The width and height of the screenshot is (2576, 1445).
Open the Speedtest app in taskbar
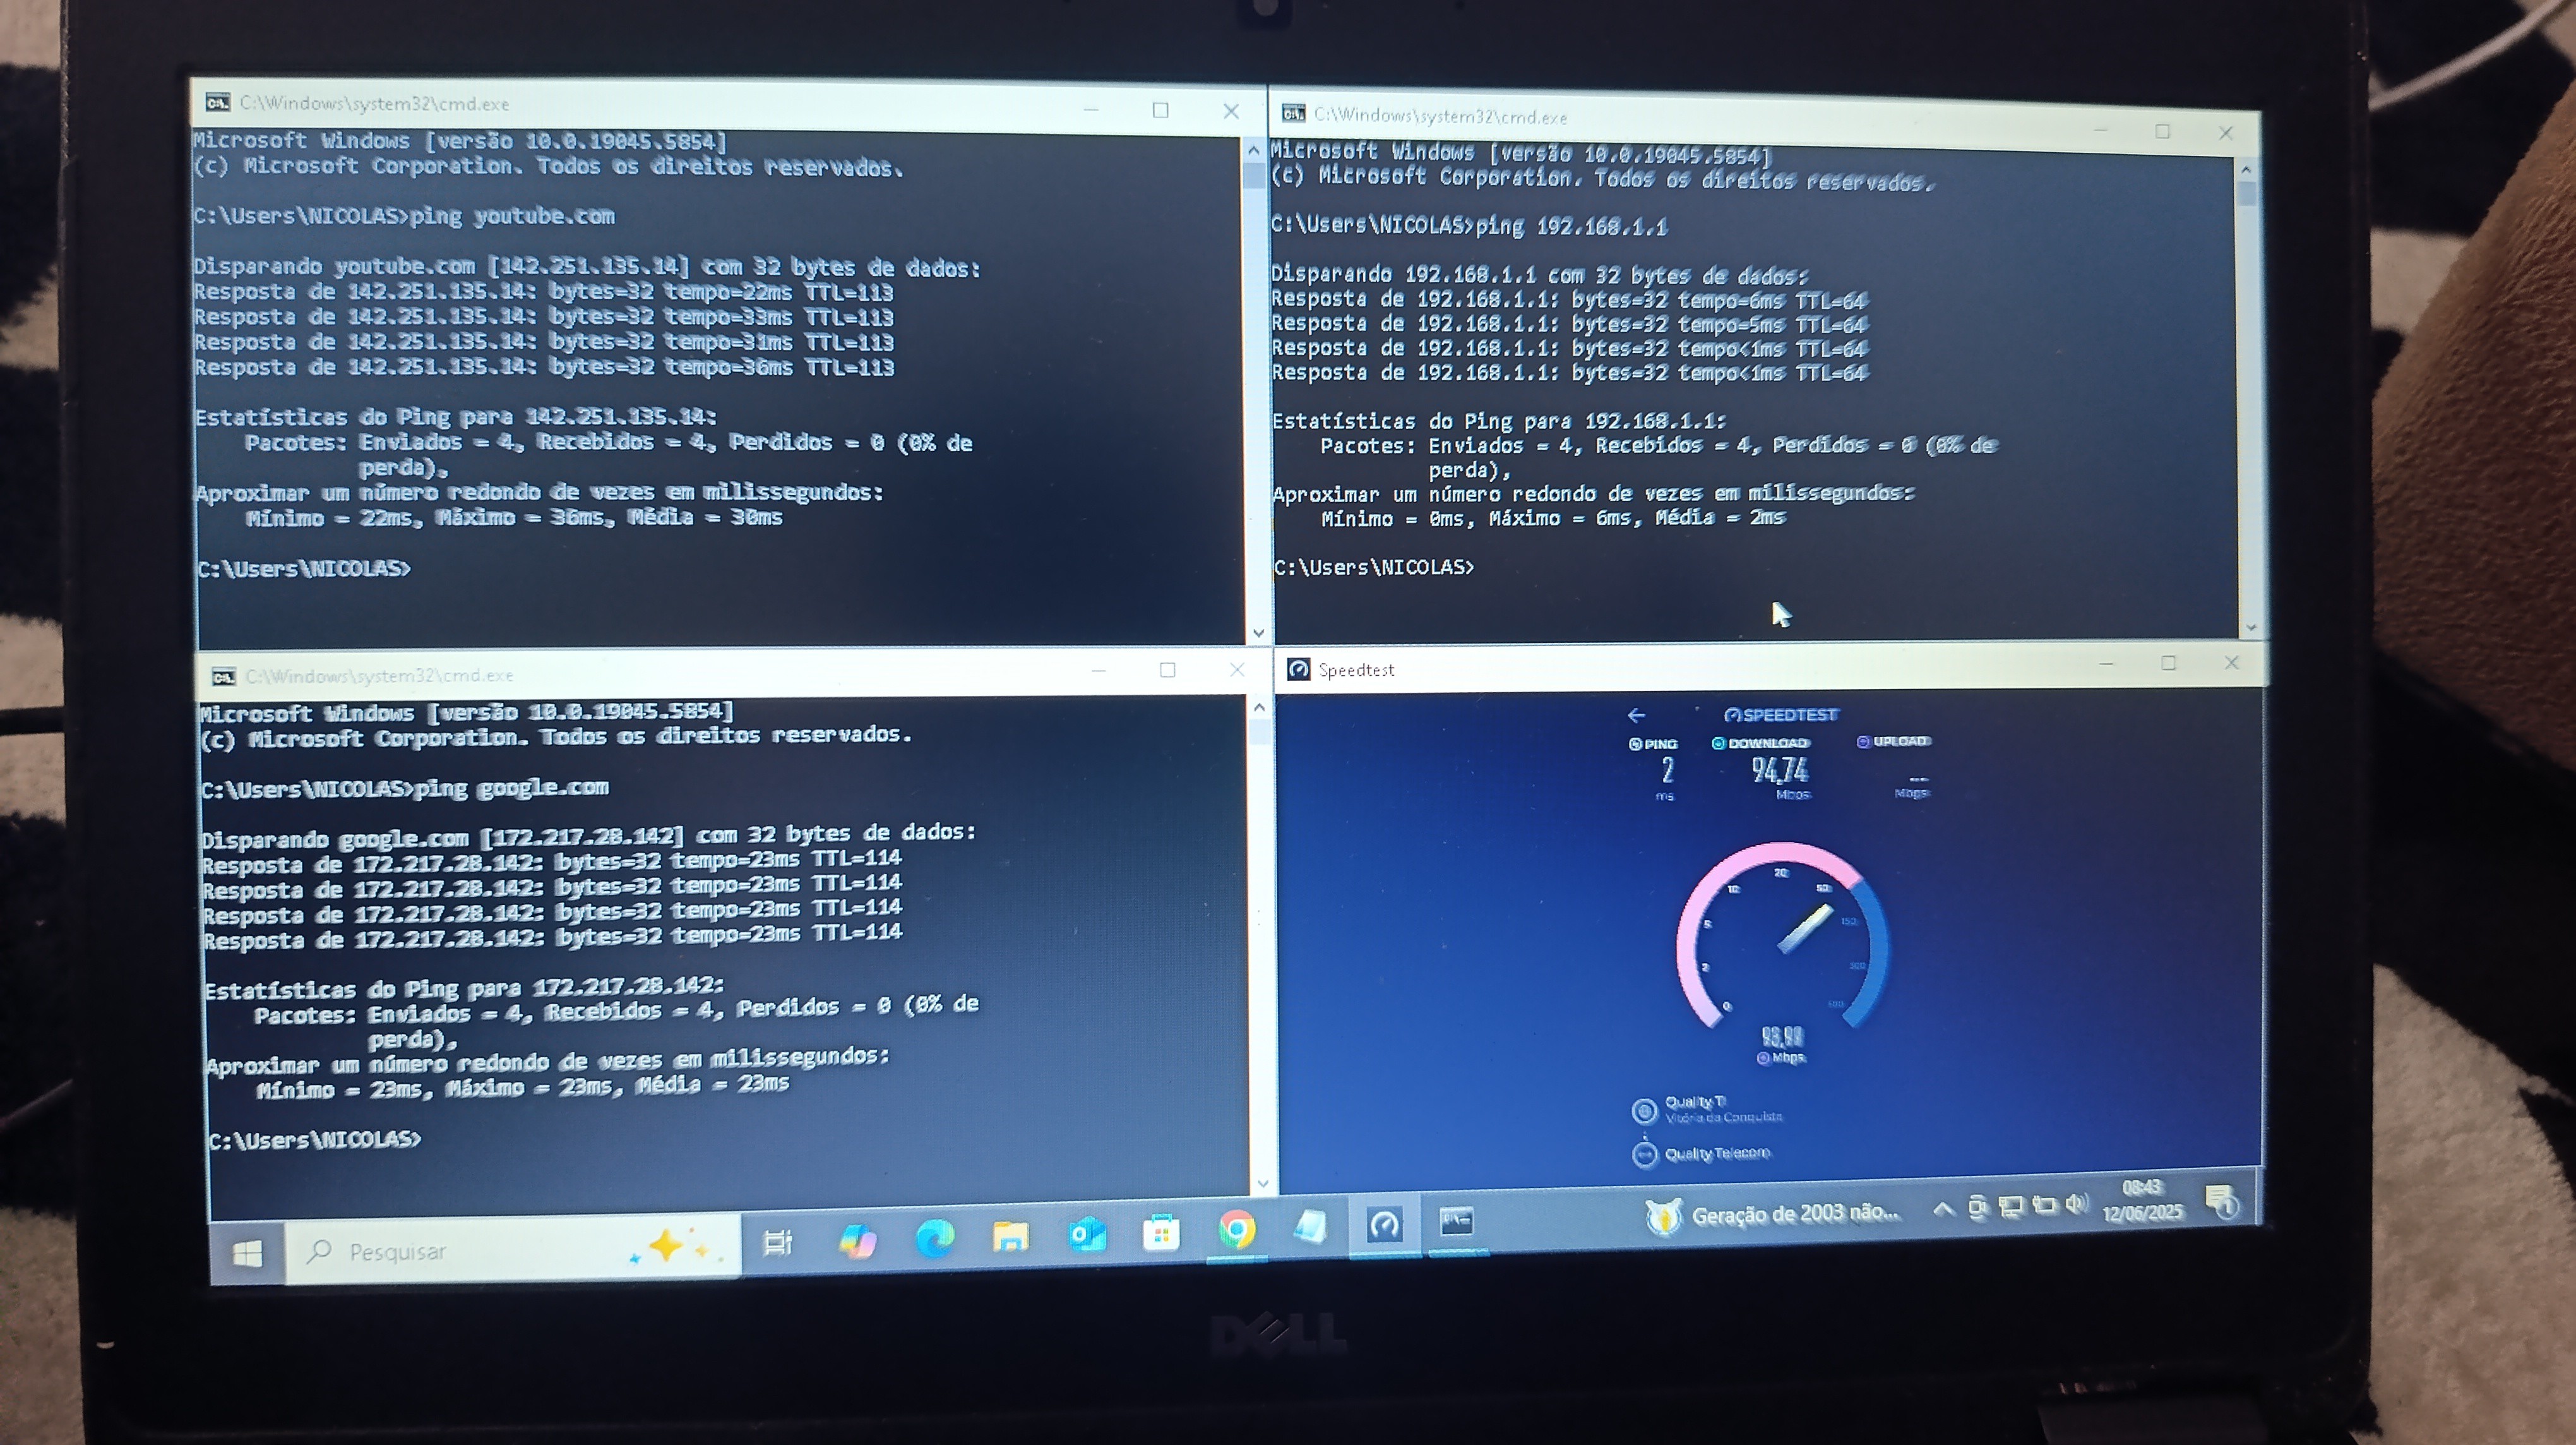pyautogui.click(x=1384, y=1225)
